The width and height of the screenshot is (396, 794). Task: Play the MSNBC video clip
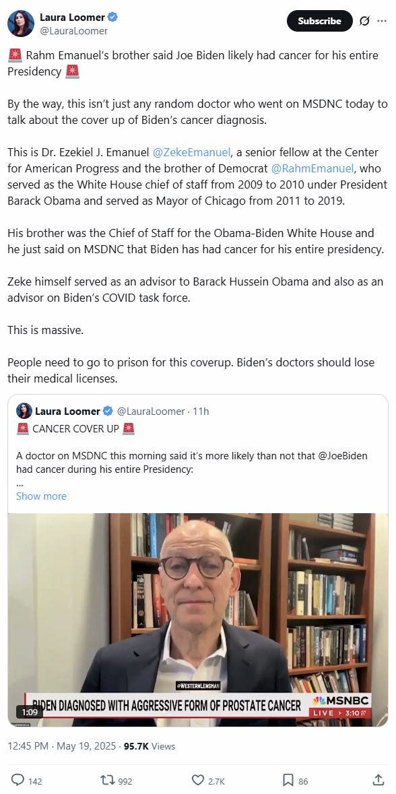click(x=198, y=620)
